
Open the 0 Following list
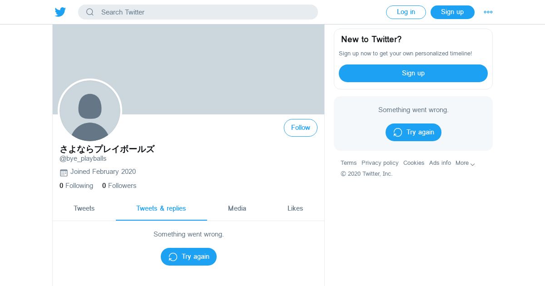[76, 186]
